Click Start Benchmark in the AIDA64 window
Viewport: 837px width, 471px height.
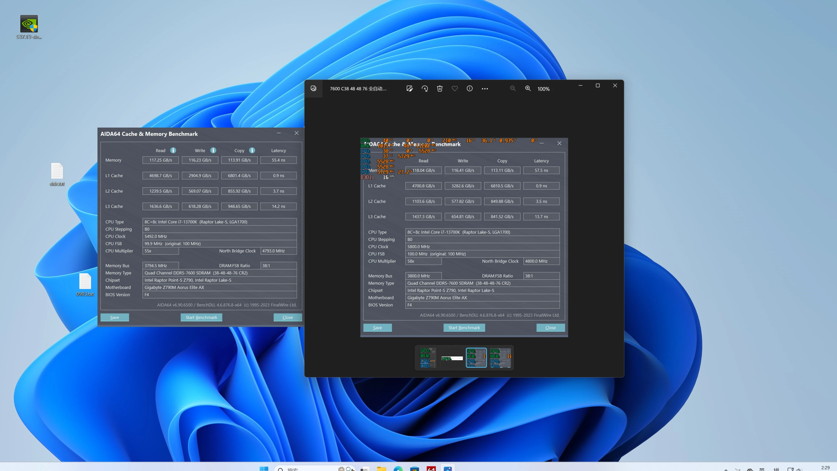[201, 317]
